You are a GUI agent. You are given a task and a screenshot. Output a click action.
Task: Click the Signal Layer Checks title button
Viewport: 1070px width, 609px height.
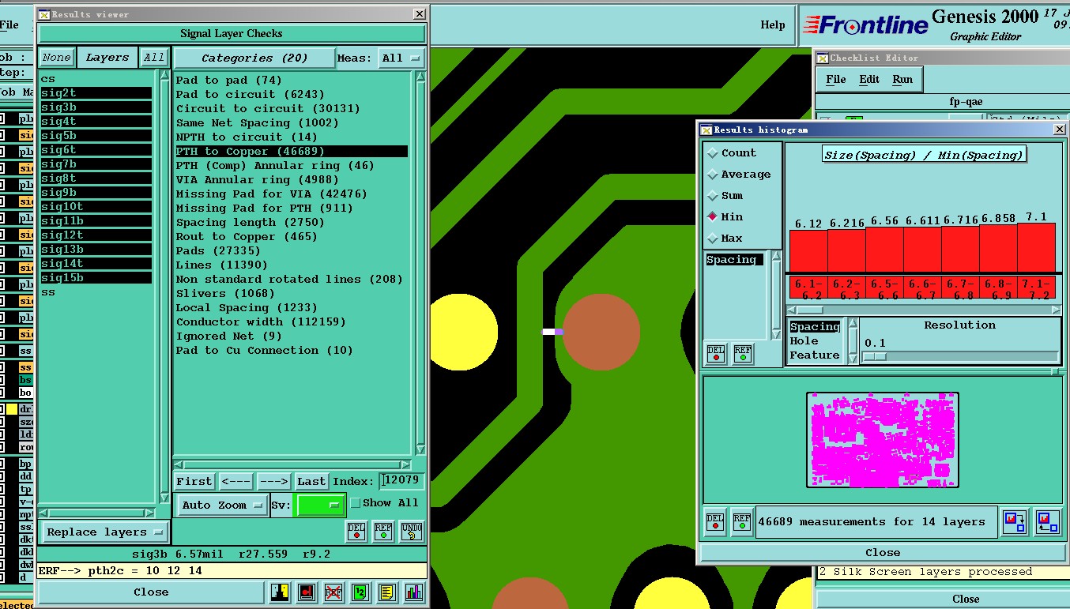pos(231,33)
